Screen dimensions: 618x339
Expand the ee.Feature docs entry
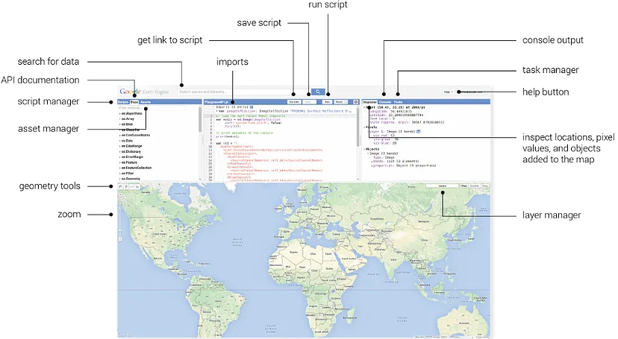pyautogui.click(x=128, y=162)
